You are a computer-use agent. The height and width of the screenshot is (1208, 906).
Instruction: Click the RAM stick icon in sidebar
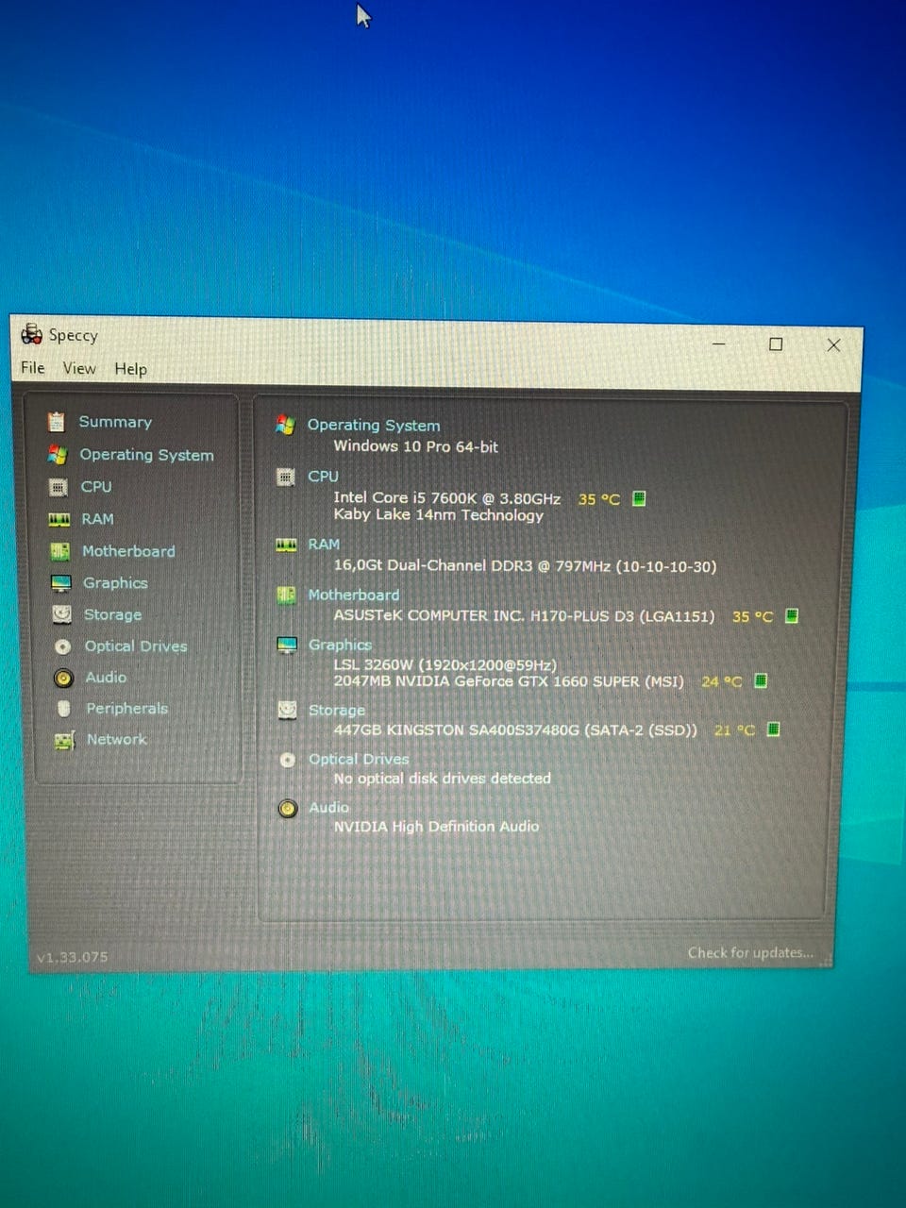click(59, 519)
